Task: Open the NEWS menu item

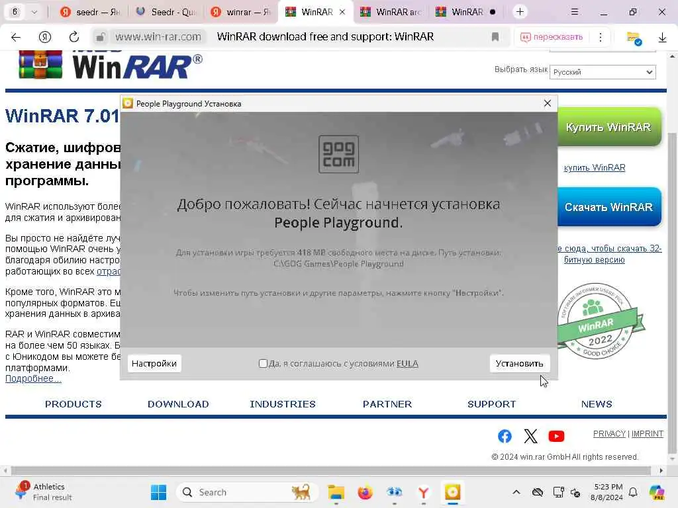Action: (x=597, y=404)
